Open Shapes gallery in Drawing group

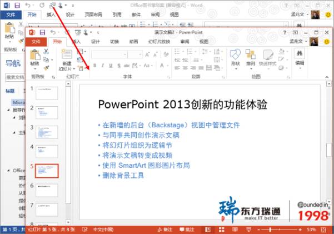[236, 58]
